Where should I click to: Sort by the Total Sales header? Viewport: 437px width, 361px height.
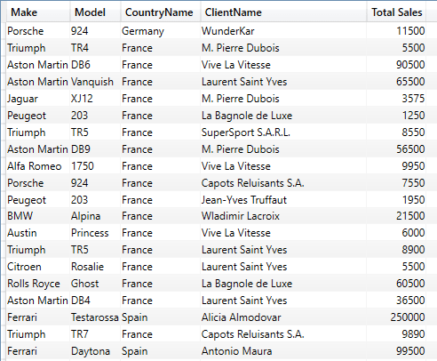[x=397, y=12]
